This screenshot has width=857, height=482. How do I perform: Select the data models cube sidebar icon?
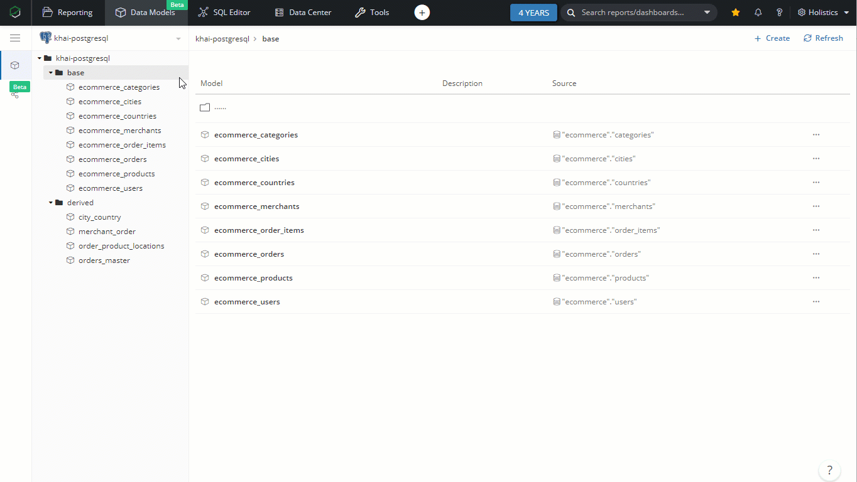coord(15,65)
